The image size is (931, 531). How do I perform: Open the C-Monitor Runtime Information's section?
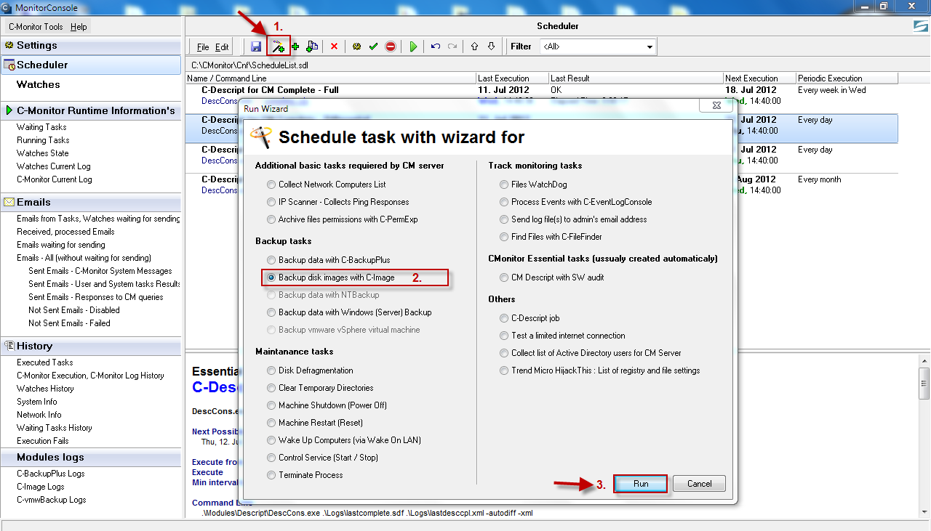pyautogui.click(x=91, y=110)
